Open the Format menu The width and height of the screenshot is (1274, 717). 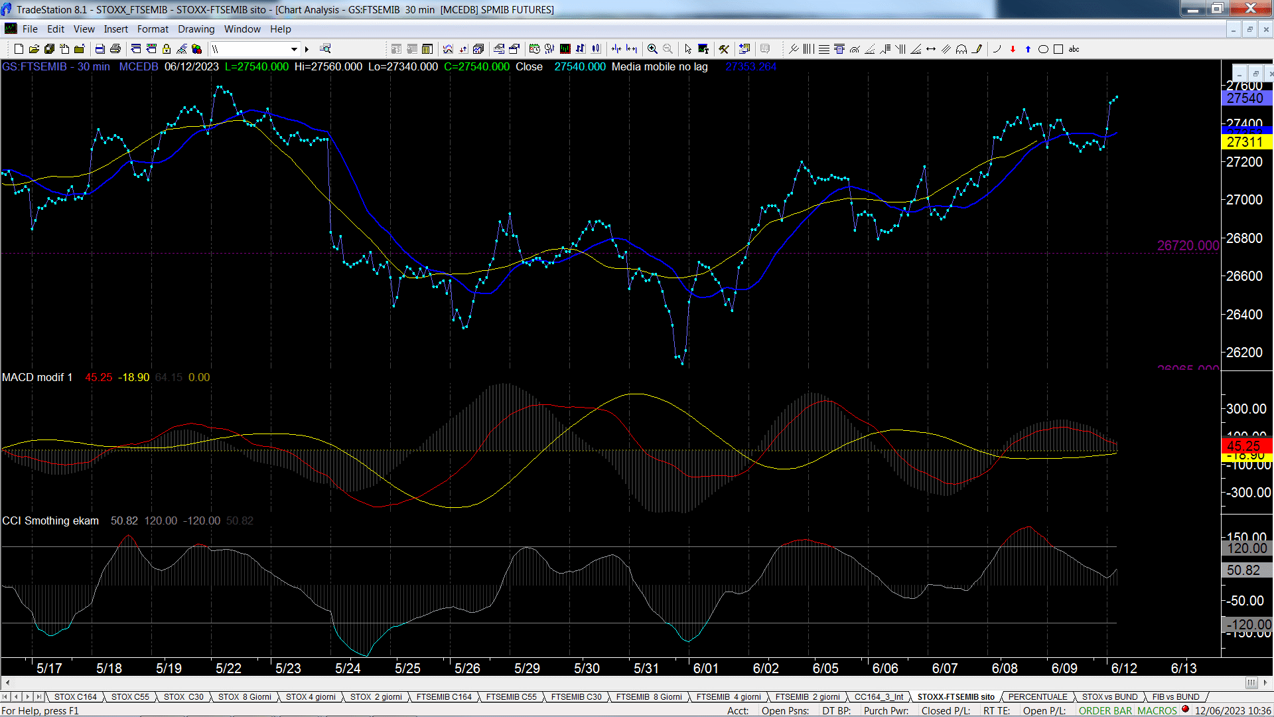153,29
